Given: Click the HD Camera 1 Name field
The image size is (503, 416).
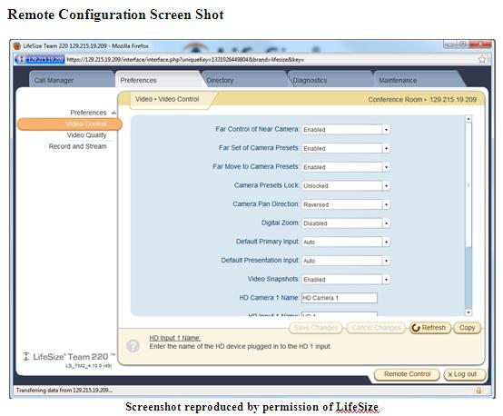Looking at the screenshot, I should (x=340, y=298).
